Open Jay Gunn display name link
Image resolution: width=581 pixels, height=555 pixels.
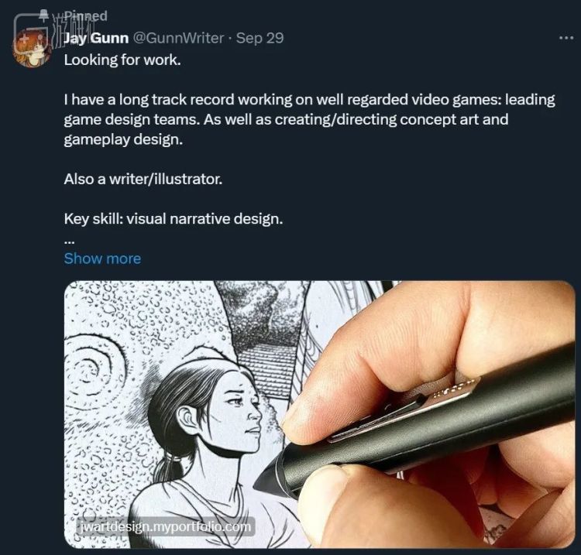(x=96, y=38)
